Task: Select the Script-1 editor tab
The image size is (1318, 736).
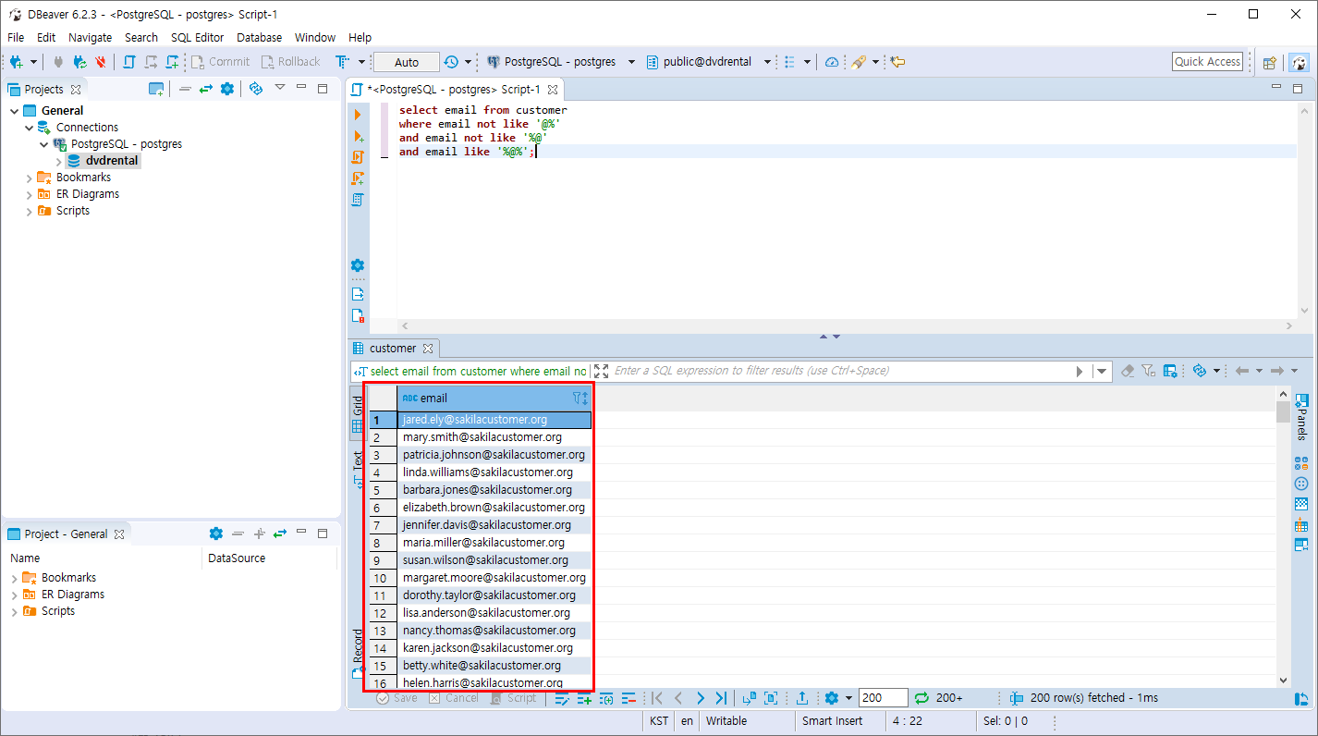Action: (x=453, y=90)
